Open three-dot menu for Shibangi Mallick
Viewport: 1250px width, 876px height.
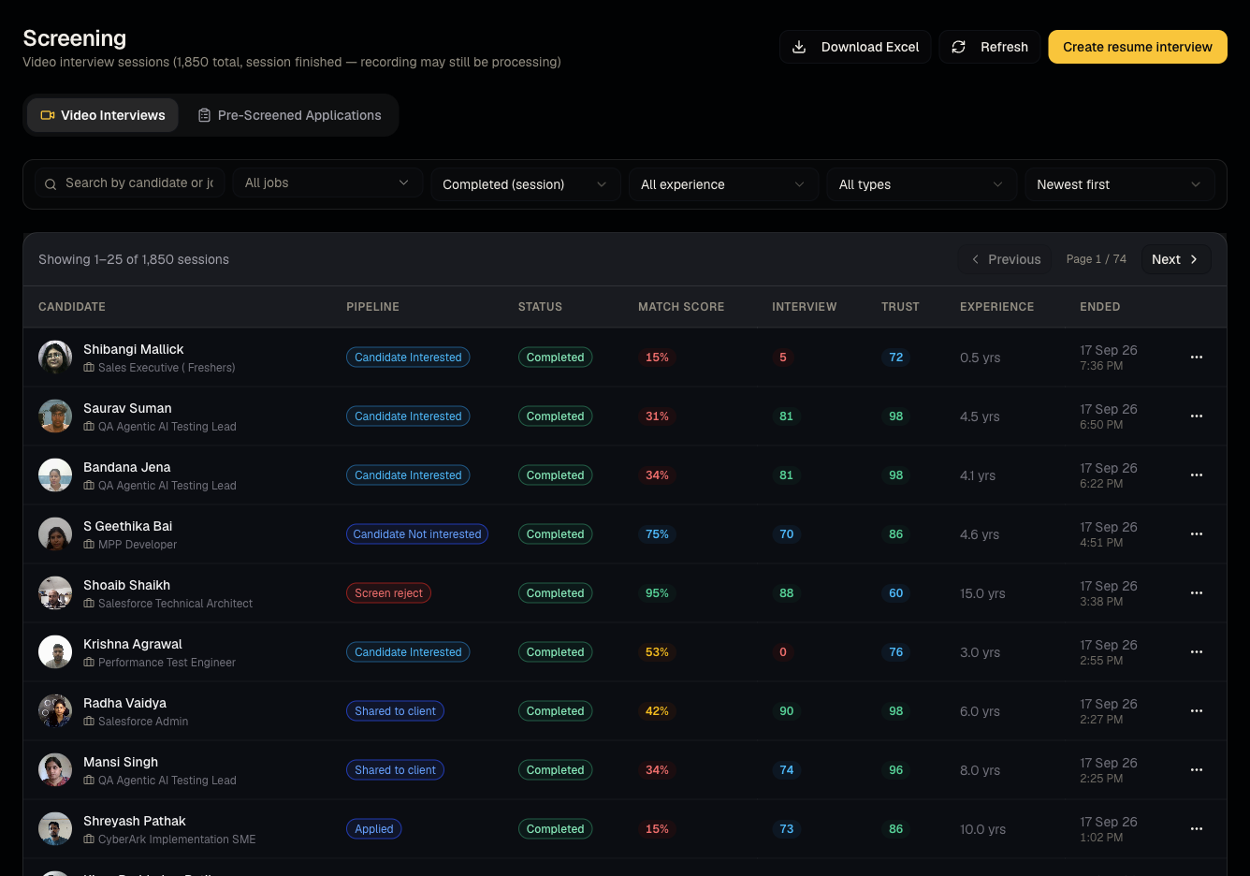(x=1197, y=358)
